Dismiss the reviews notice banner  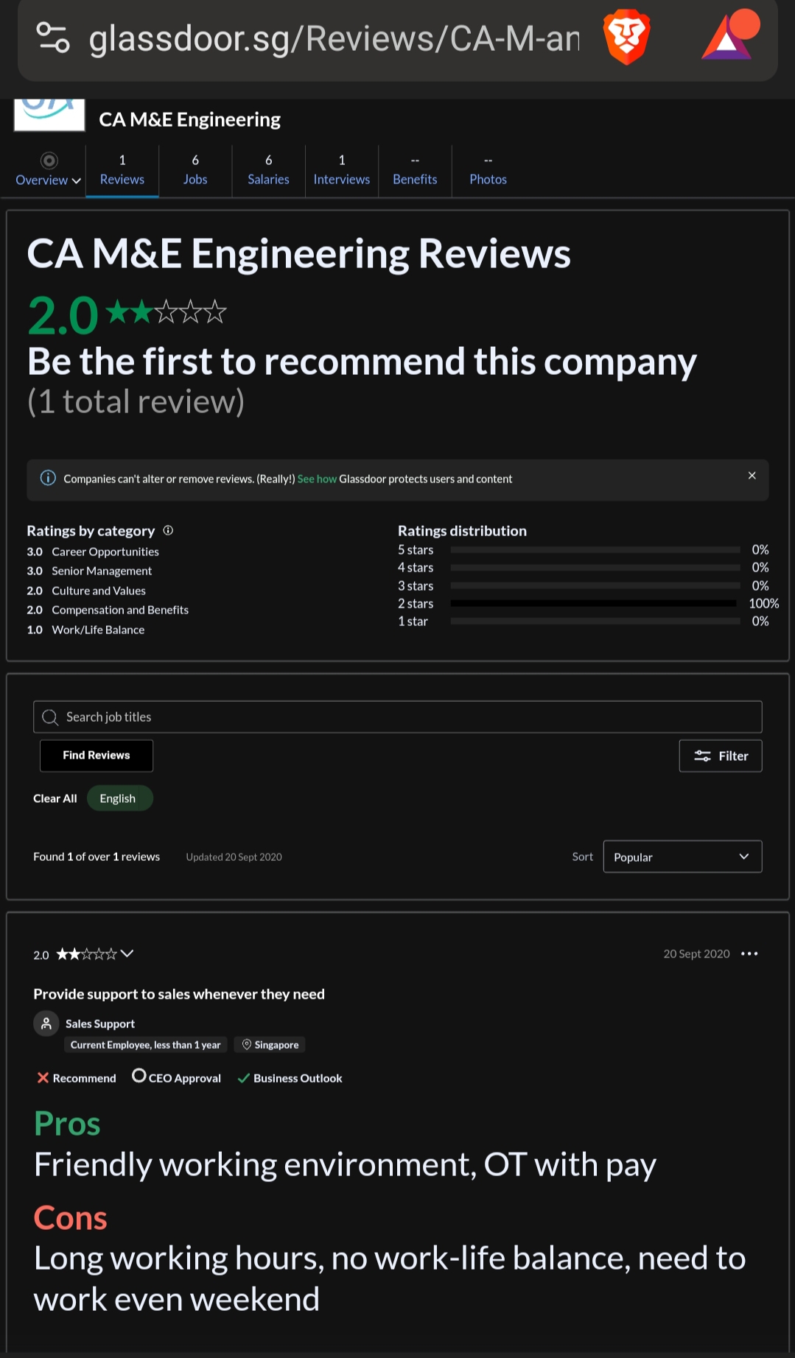tap(752, 476)
